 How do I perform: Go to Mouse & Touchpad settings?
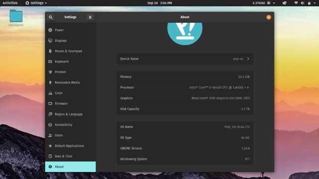coord(70,51)
